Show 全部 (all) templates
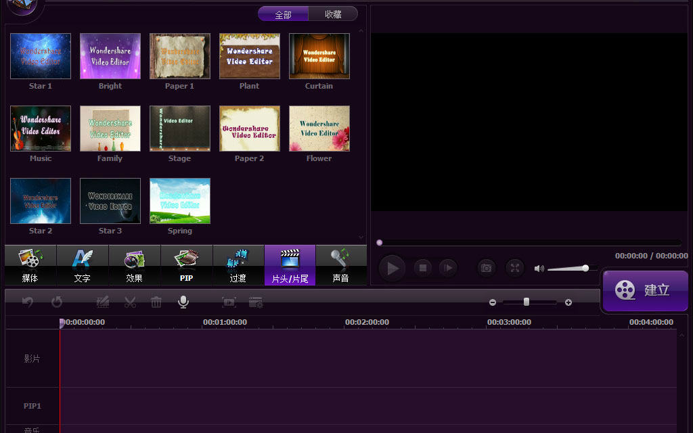Screen dimensions: 693x433 pos(284,15)
